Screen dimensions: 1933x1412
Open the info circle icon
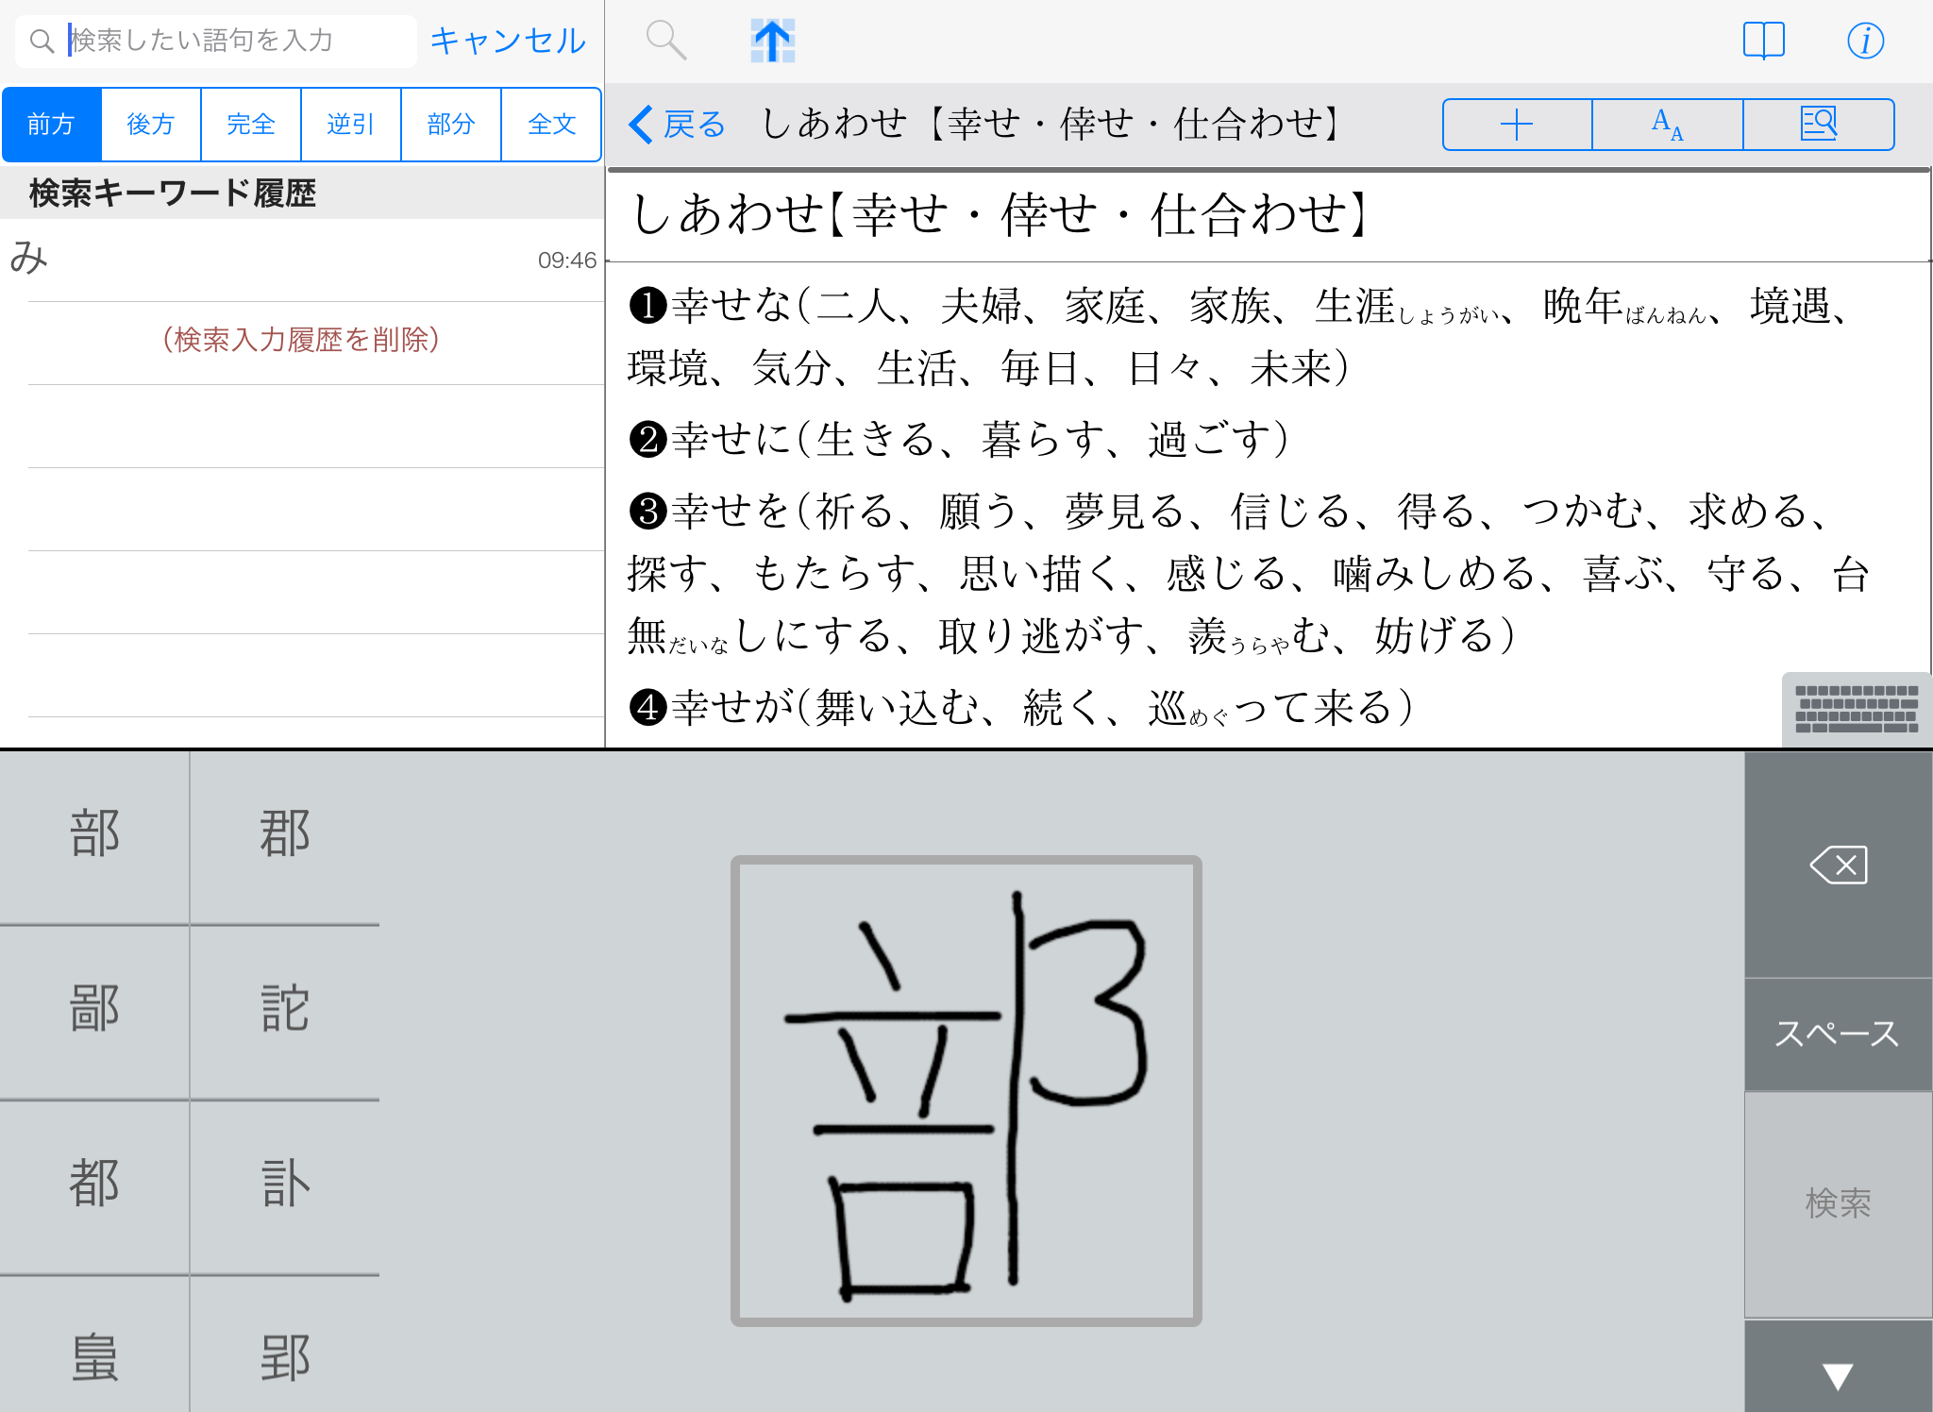1865,41
